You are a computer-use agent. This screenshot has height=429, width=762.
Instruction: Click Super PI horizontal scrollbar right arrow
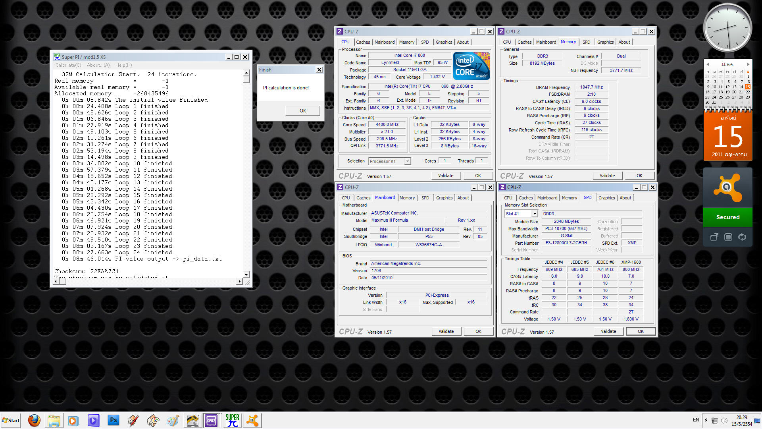239,281
